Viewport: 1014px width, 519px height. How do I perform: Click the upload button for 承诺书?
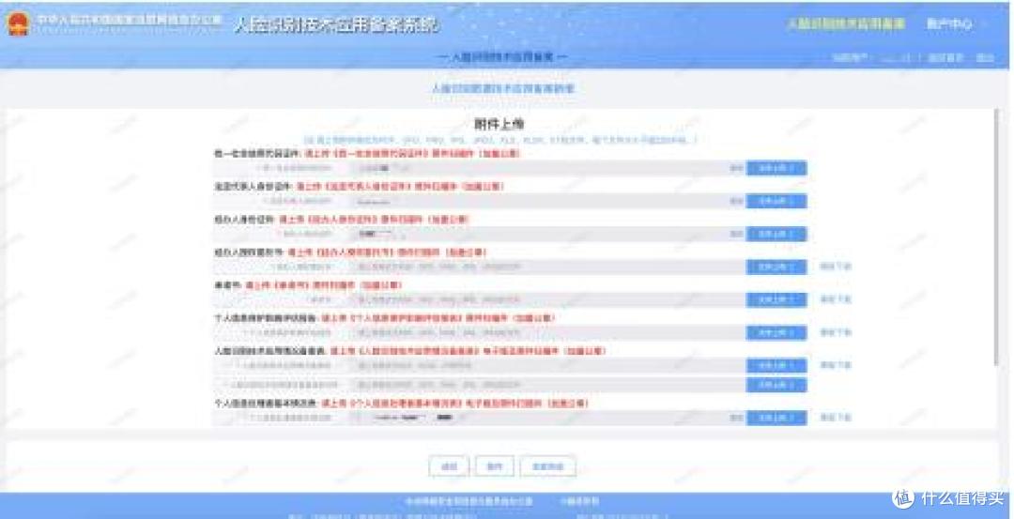click(x=776, y=300)
